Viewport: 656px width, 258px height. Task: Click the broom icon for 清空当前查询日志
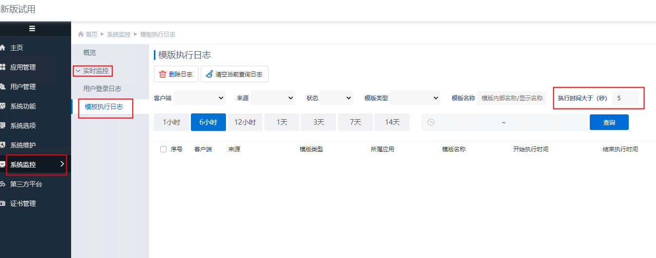[209, 74]
